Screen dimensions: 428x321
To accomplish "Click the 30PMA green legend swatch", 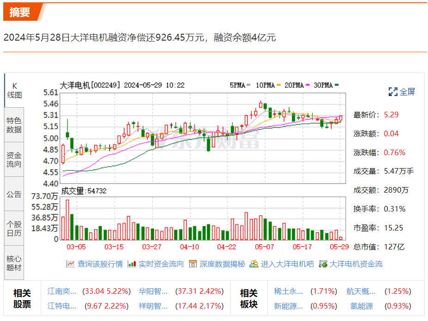I will tap(336, 85).
